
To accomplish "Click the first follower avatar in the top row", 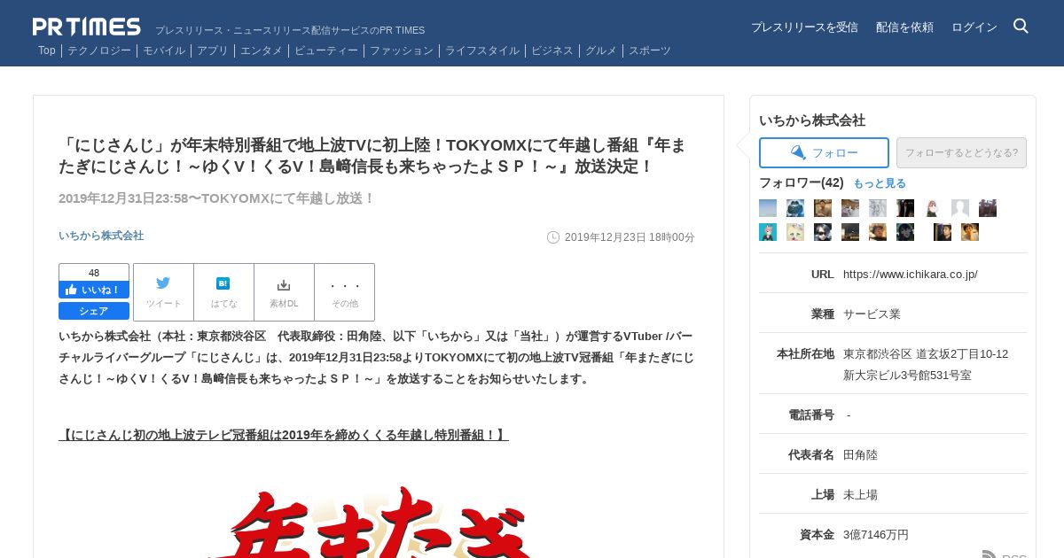I will pos(768,208).
